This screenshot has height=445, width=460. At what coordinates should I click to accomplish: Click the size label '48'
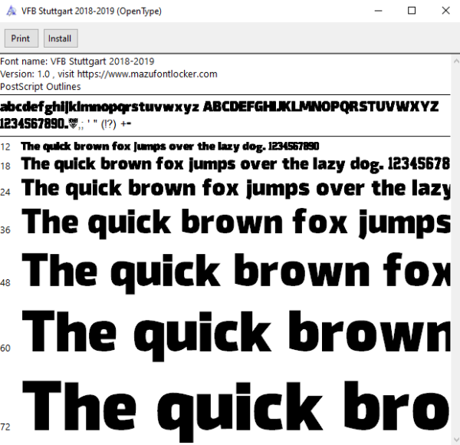[5, 282]
